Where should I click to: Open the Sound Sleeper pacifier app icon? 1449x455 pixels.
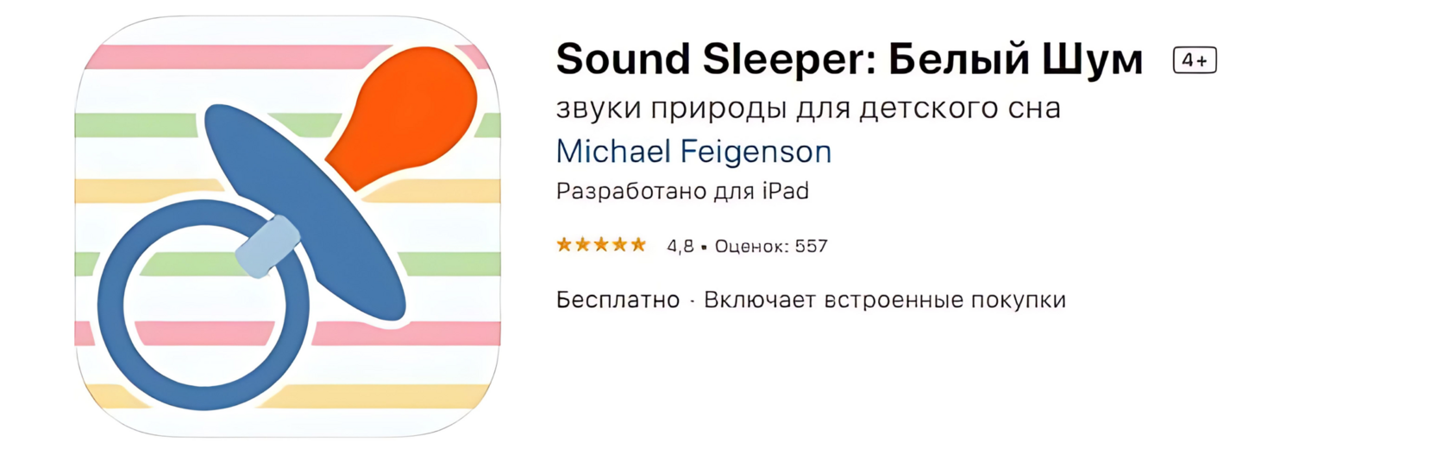288,227
